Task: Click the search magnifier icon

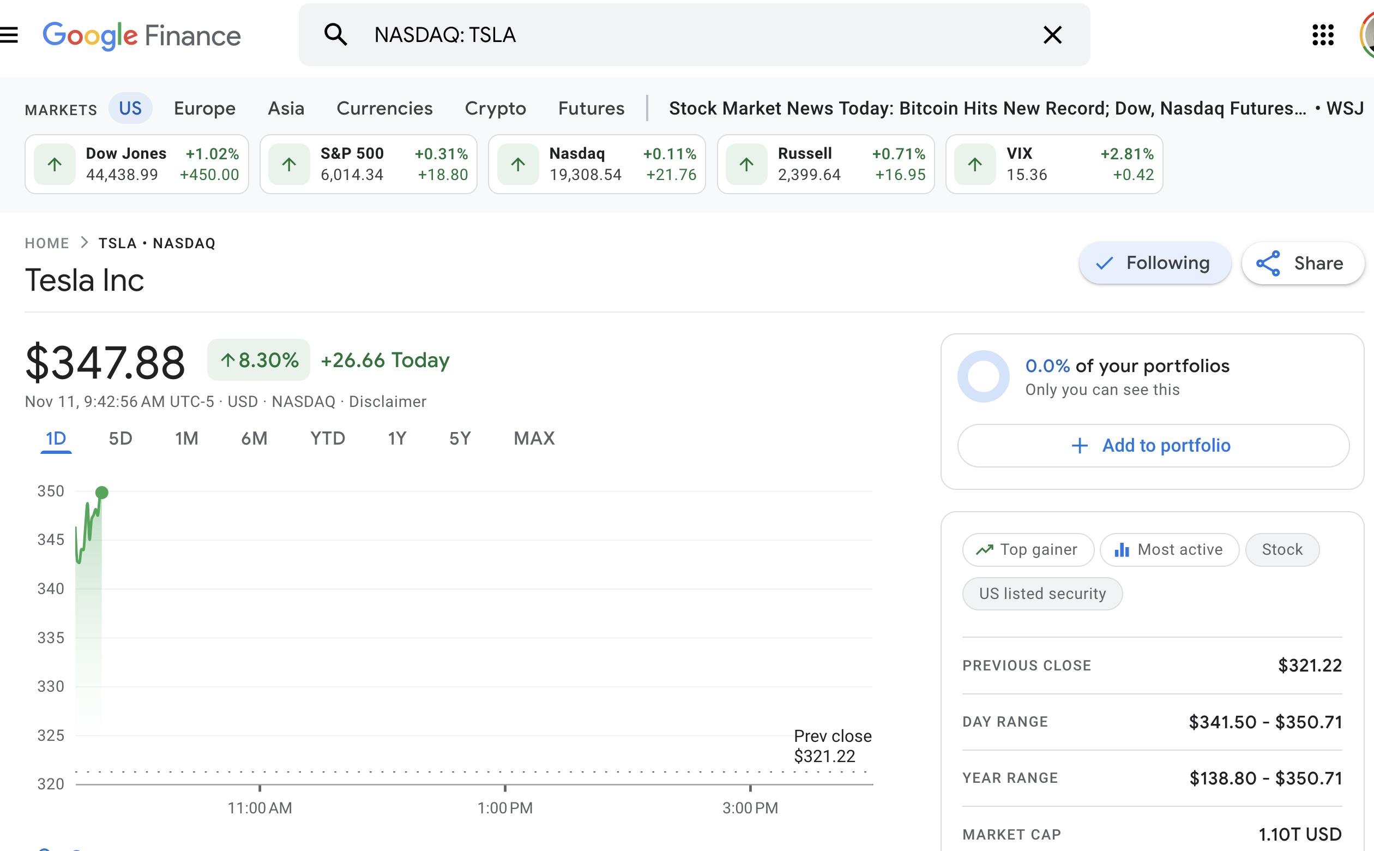Action: coord(336,35)
